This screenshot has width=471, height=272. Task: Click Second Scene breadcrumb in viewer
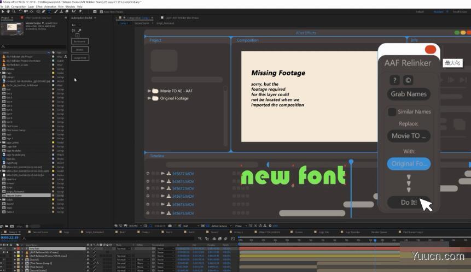(142, 23)
